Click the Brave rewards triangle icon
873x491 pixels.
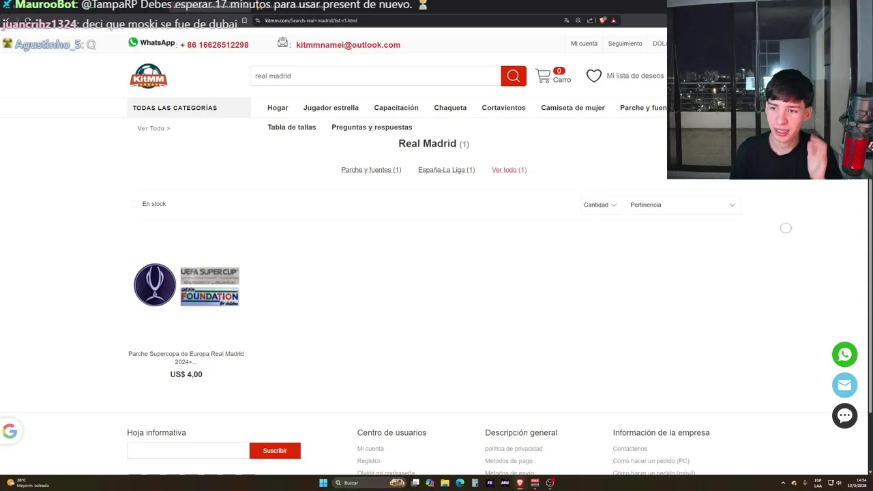(x=614, y=20)
